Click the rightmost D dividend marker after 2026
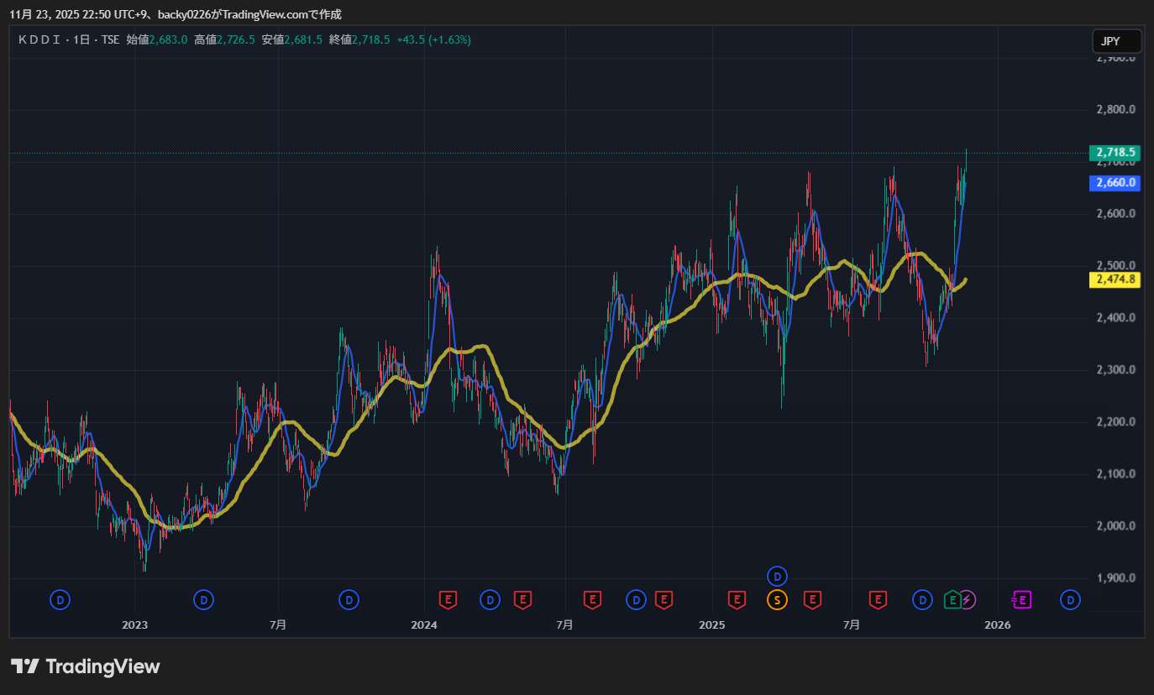Image resolution: width=1154 pixels, height=695 pixels. (1070, 599)
